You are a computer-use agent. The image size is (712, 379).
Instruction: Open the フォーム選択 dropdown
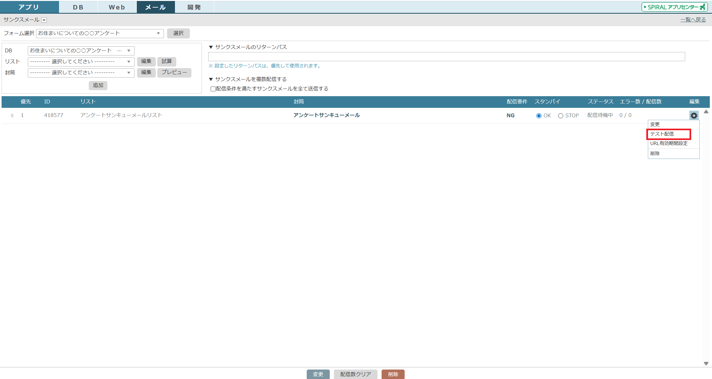point(100,33)
